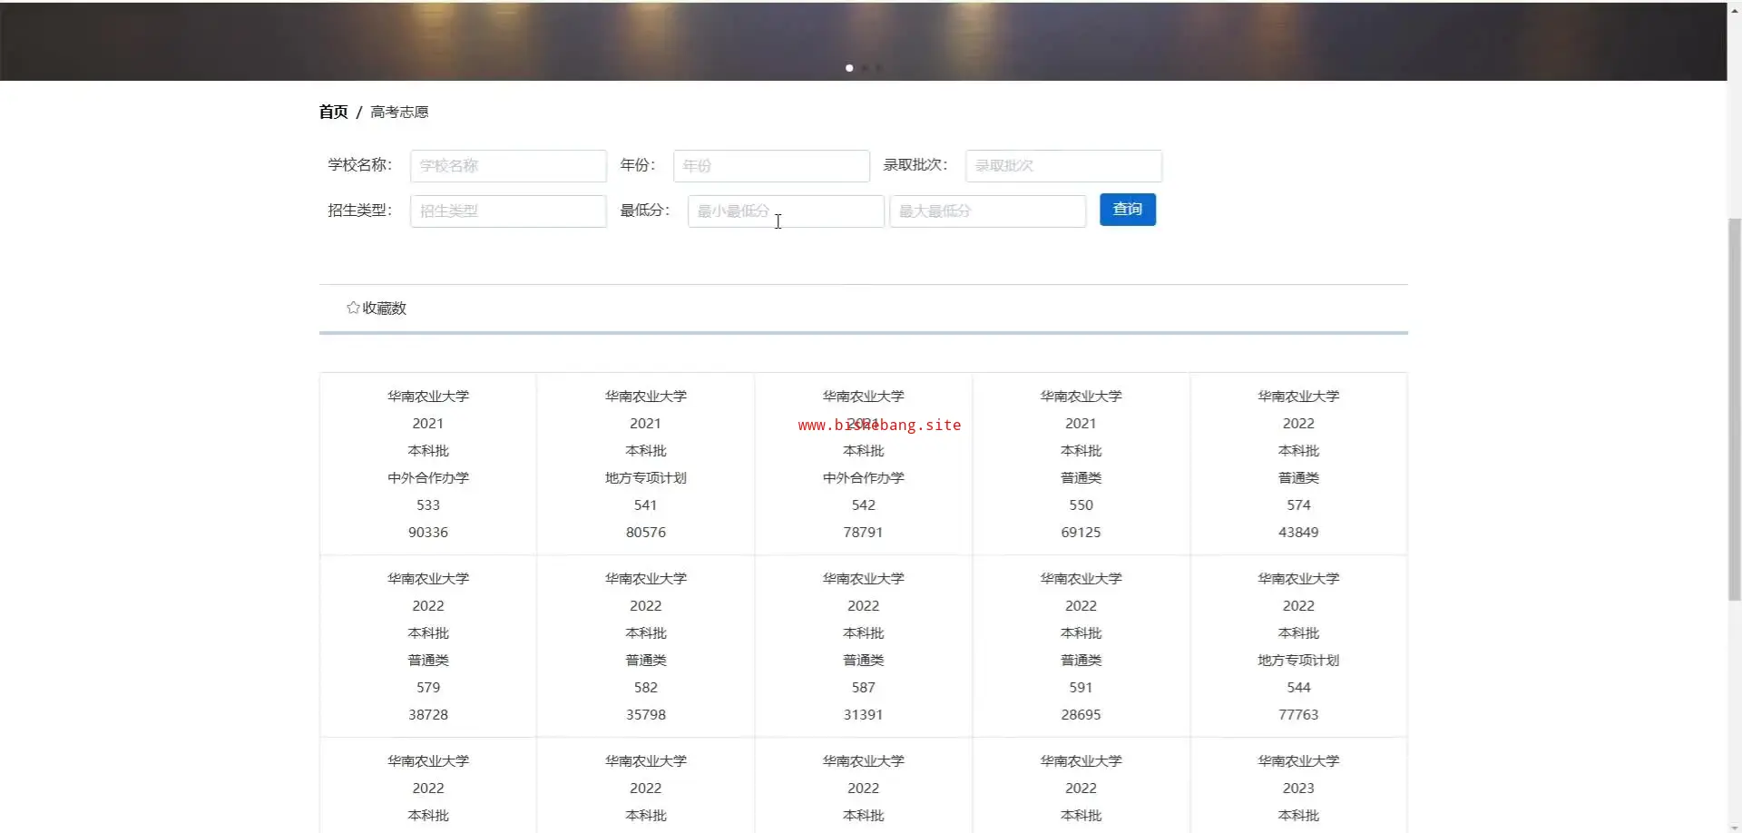Screen dimensions: 1742x833
Task: Open the 录取批次 input box
Action: pos(1063,166)
